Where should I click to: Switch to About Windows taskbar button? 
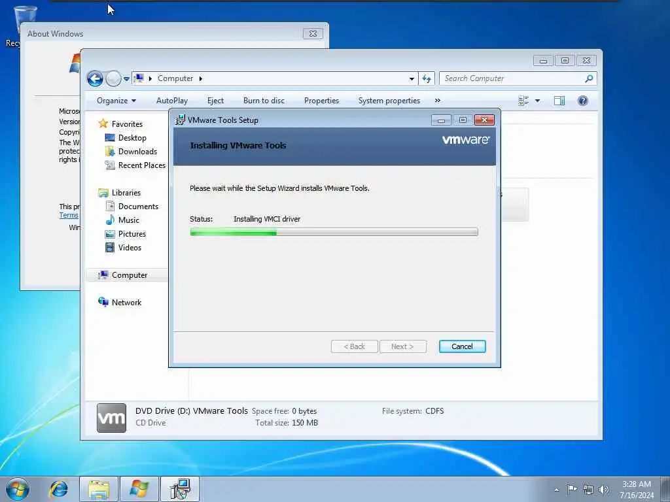139,489
